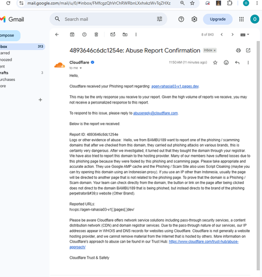Image resolution: width=262 pixels, height=277 pixels.
Task: Open input tools keyboard dropdown
Action: [x=245, y=34]
